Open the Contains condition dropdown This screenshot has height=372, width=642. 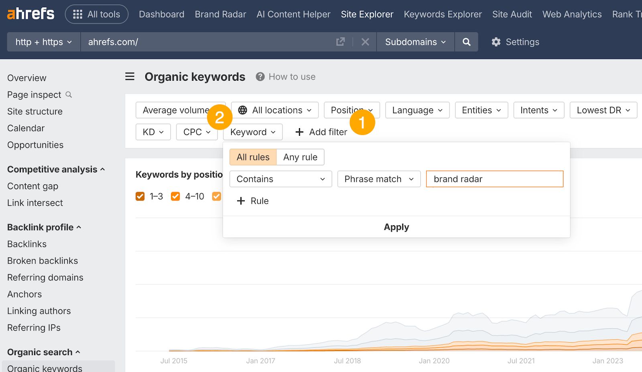point(280,179)
